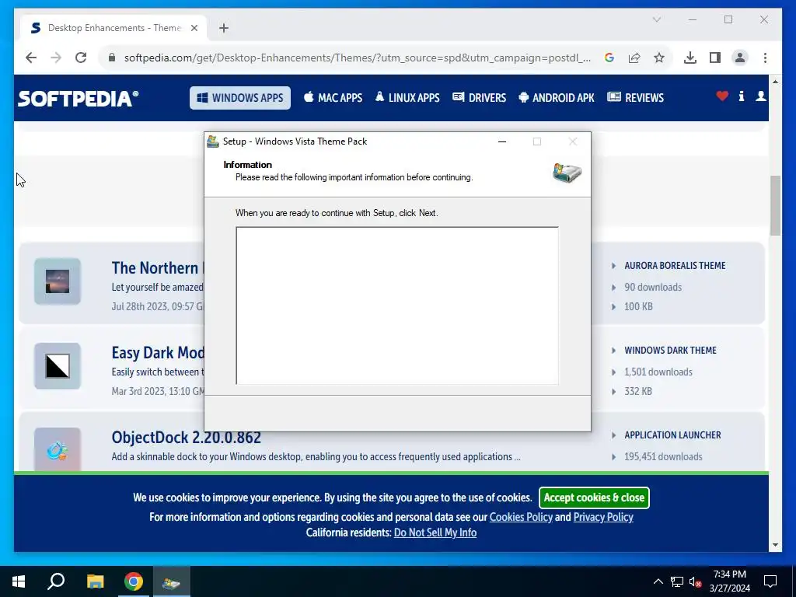Close the Desktop Enhancements tab
796x597 pixels.
tap(194, 28)
